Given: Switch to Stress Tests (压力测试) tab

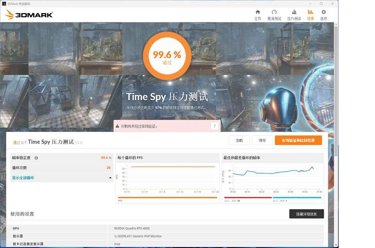Looking at the screenshot, I should [294, 15].
